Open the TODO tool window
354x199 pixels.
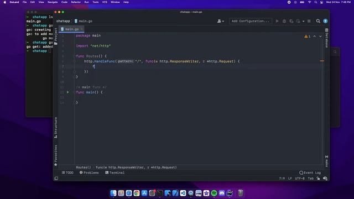click(x=67, y=172)
